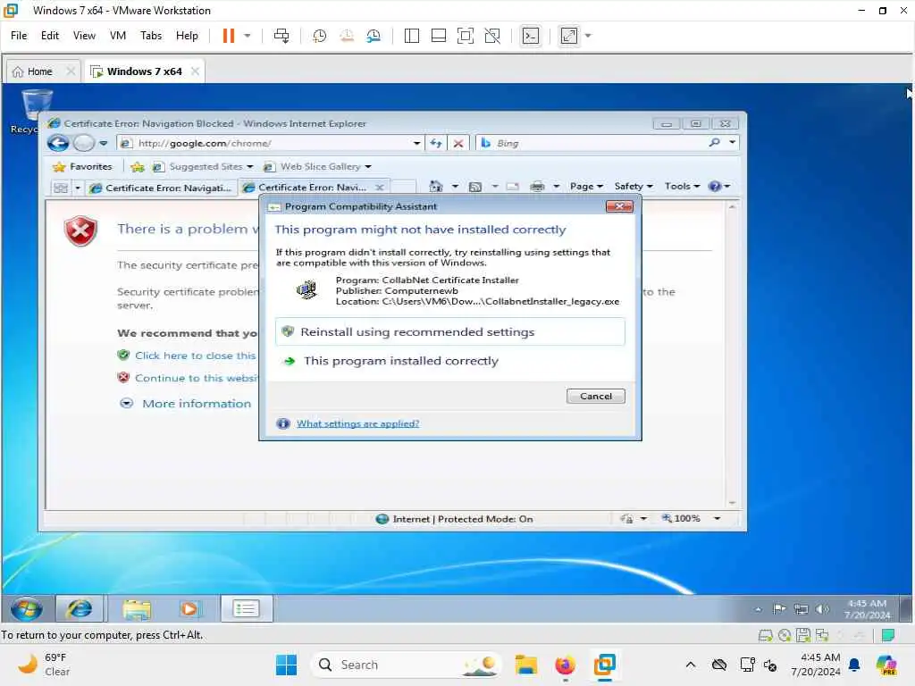Open the VMware Tabs menu

click(x=150, y=36)
